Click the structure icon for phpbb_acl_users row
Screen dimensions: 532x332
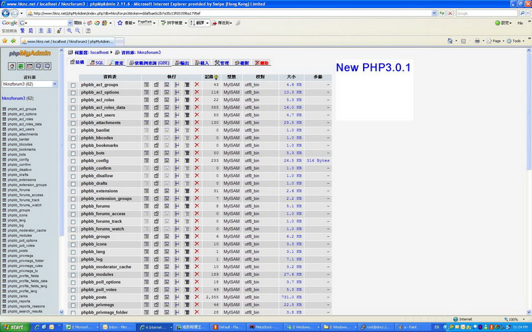click(x=156, y=115)
